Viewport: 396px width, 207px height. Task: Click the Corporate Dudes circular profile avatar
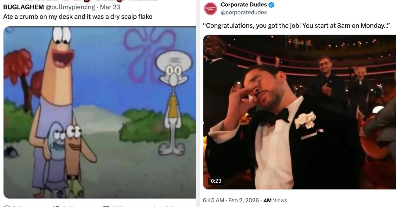point(210,8)
